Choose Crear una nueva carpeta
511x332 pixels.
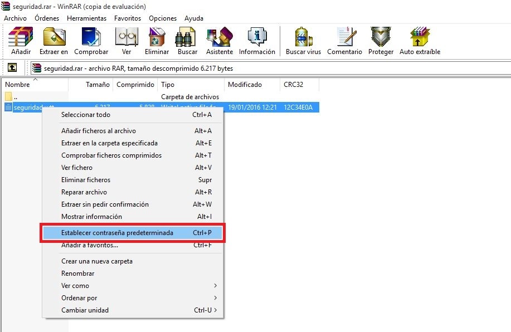[x=133, y=261]
